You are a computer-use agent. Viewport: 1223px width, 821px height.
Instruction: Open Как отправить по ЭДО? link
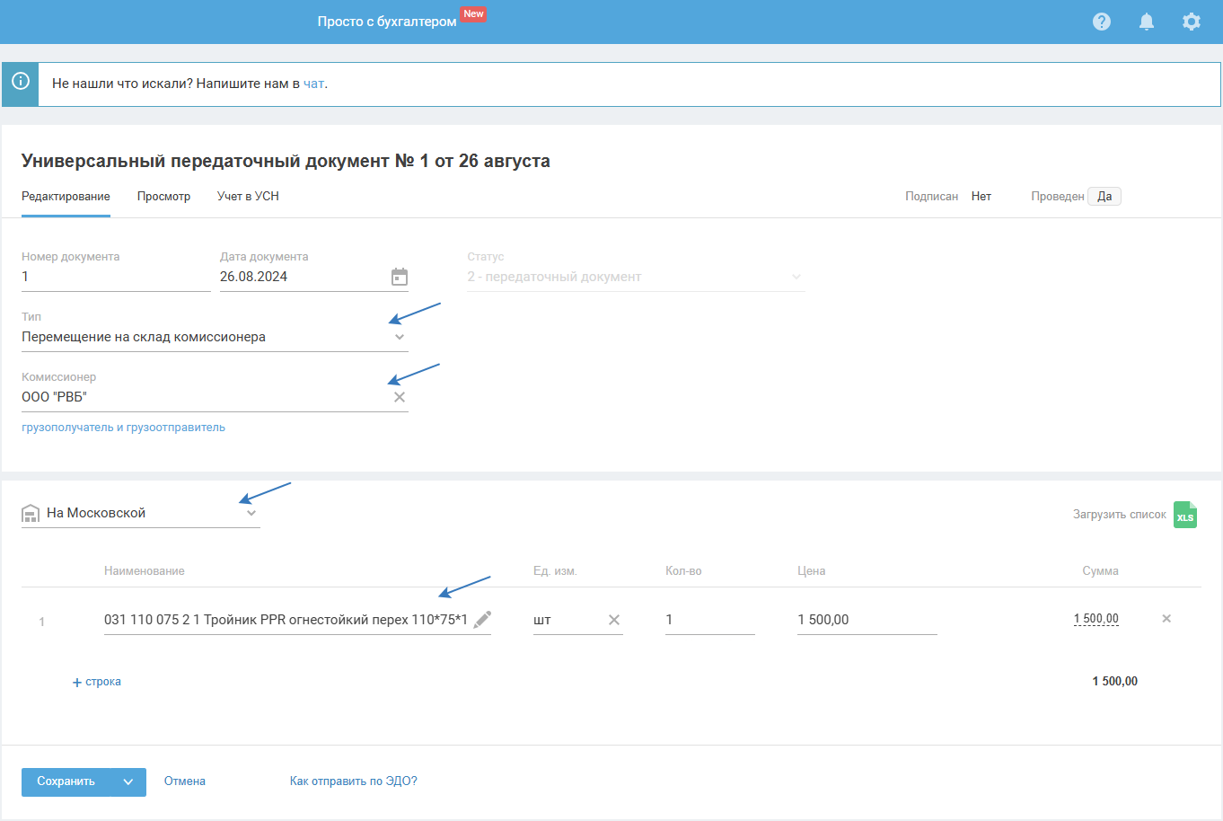click(353, 781)
